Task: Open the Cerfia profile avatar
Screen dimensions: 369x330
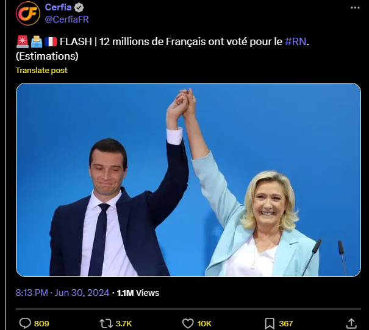Action: [x=28, y=13]
